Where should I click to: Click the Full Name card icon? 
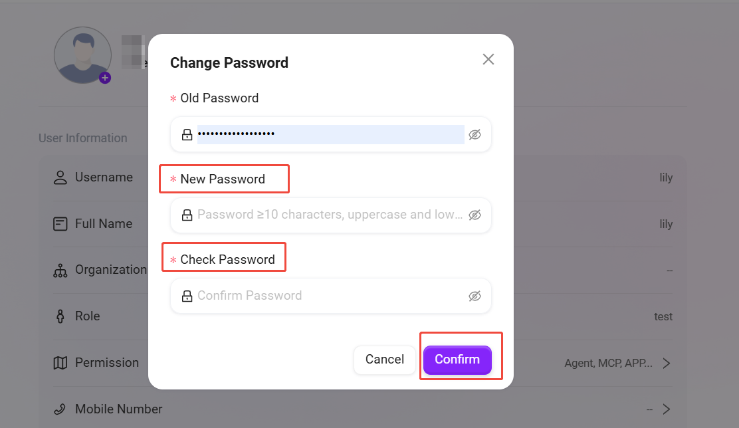60,224
